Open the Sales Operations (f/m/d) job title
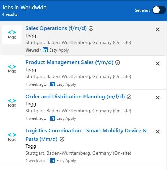Screen dimensions: 167x170 pyautogui.click(x=56, y=28)
